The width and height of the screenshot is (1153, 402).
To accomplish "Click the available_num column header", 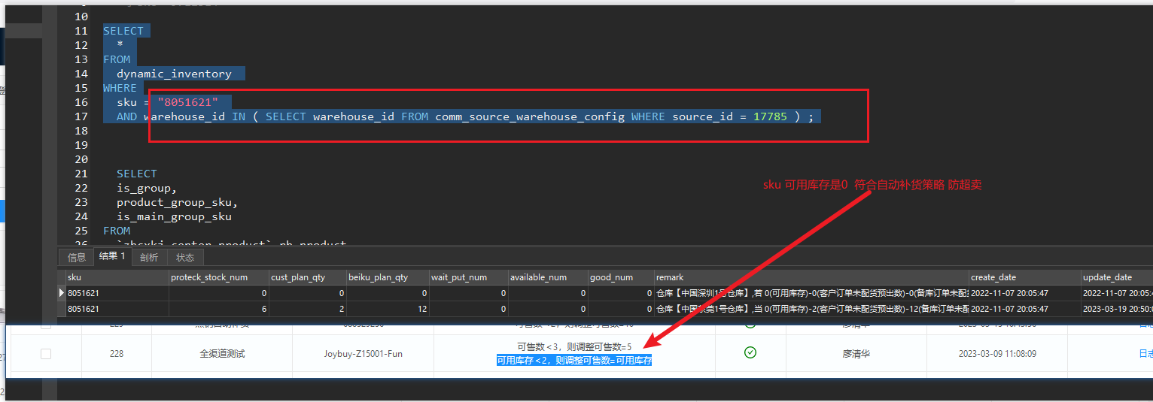I will pyautogui.click(x=548, y=277).
